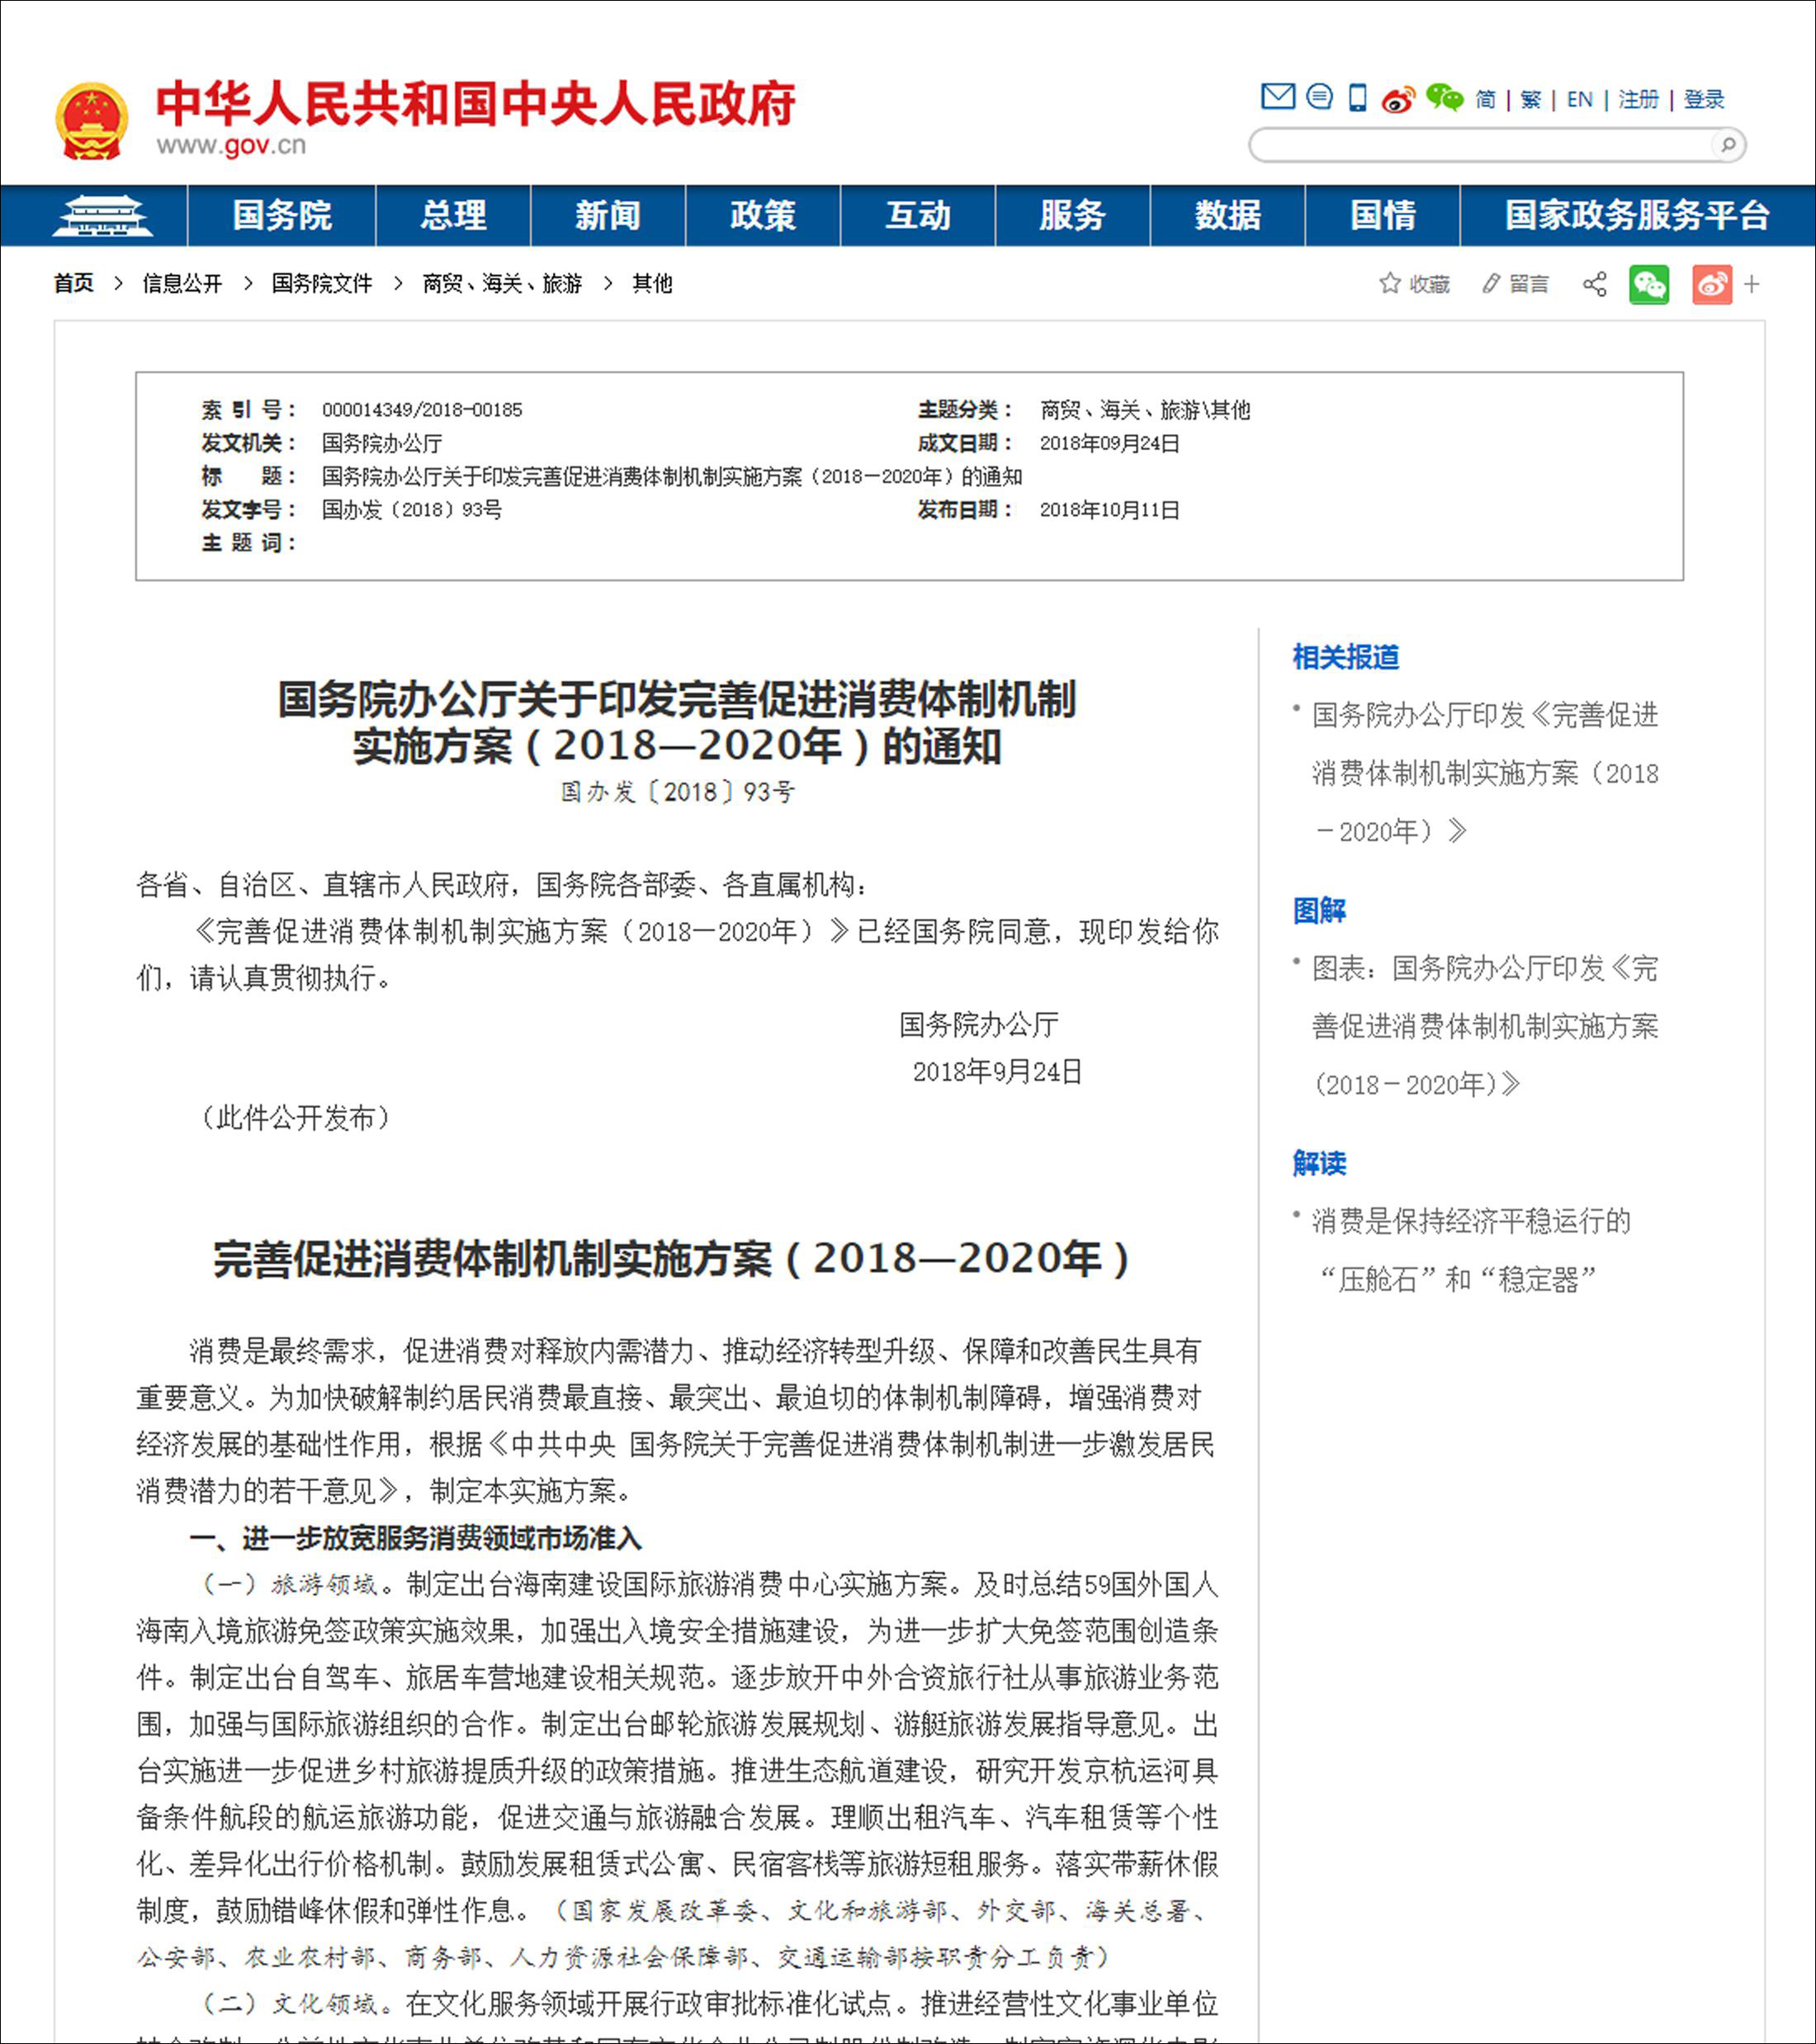Click the 收藏 label text
1816x2044 pixels.
pos(1429,284)
